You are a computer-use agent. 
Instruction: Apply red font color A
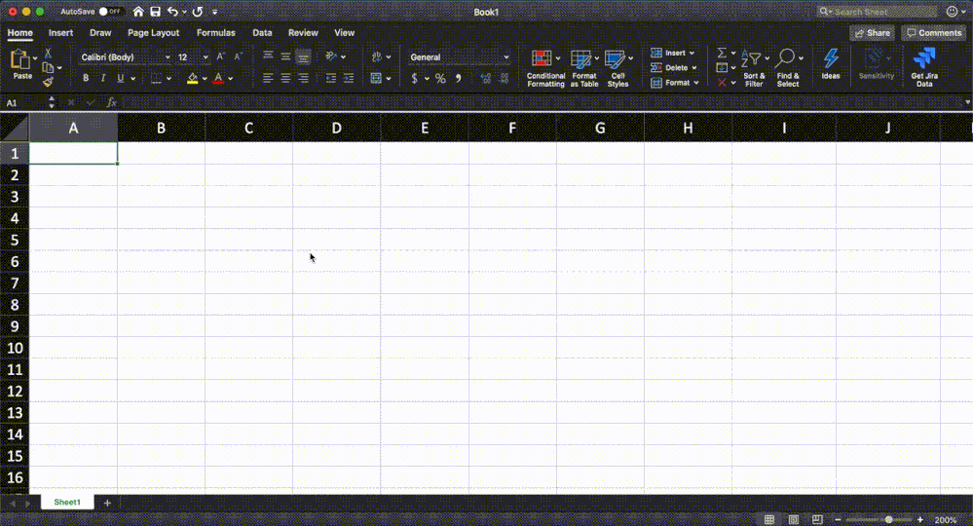[x=218, y=78]
